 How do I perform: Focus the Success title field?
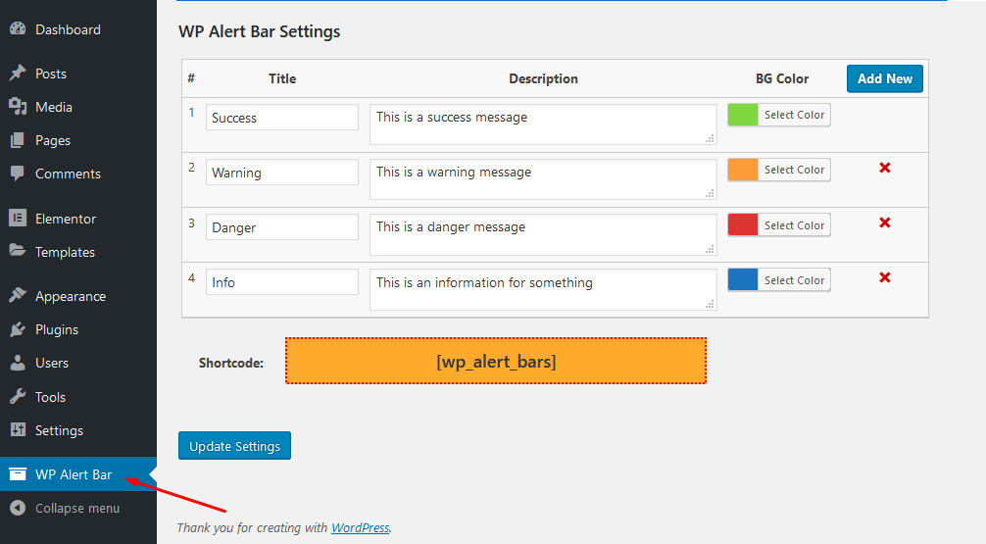tap(282, 118)
